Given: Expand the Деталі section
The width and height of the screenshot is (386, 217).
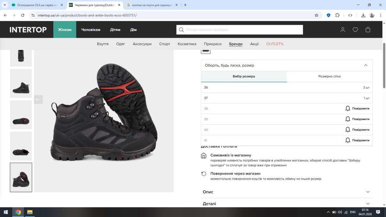Looking at the screenshot, I should (x=286, y=204).
